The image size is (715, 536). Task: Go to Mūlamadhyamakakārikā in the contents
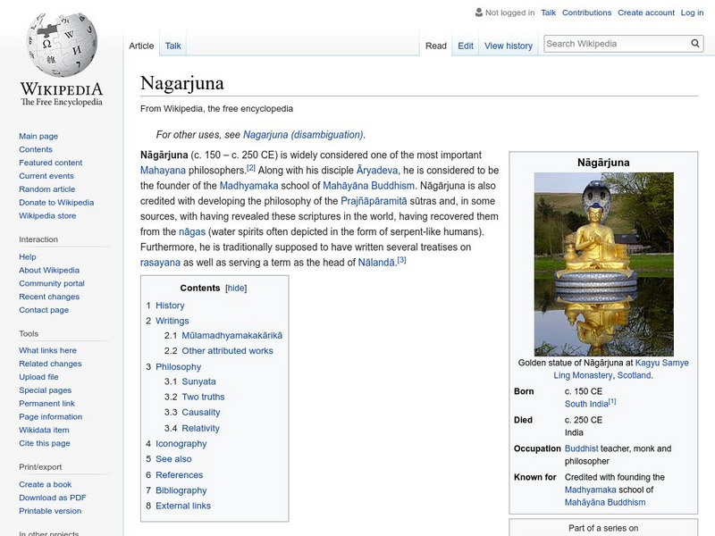coord(231,336)
